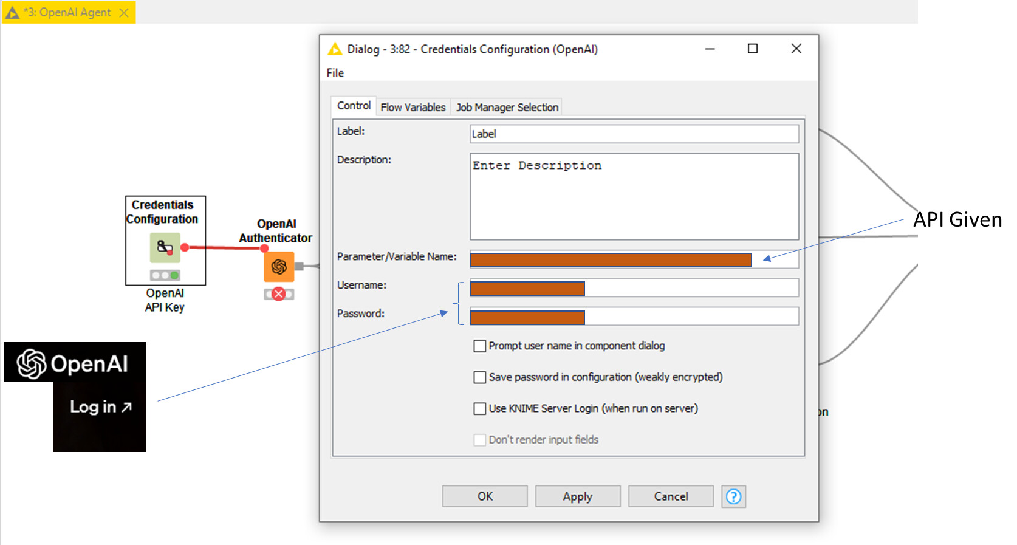Switch to the Flow Variables tab

(x=413, y=107)
